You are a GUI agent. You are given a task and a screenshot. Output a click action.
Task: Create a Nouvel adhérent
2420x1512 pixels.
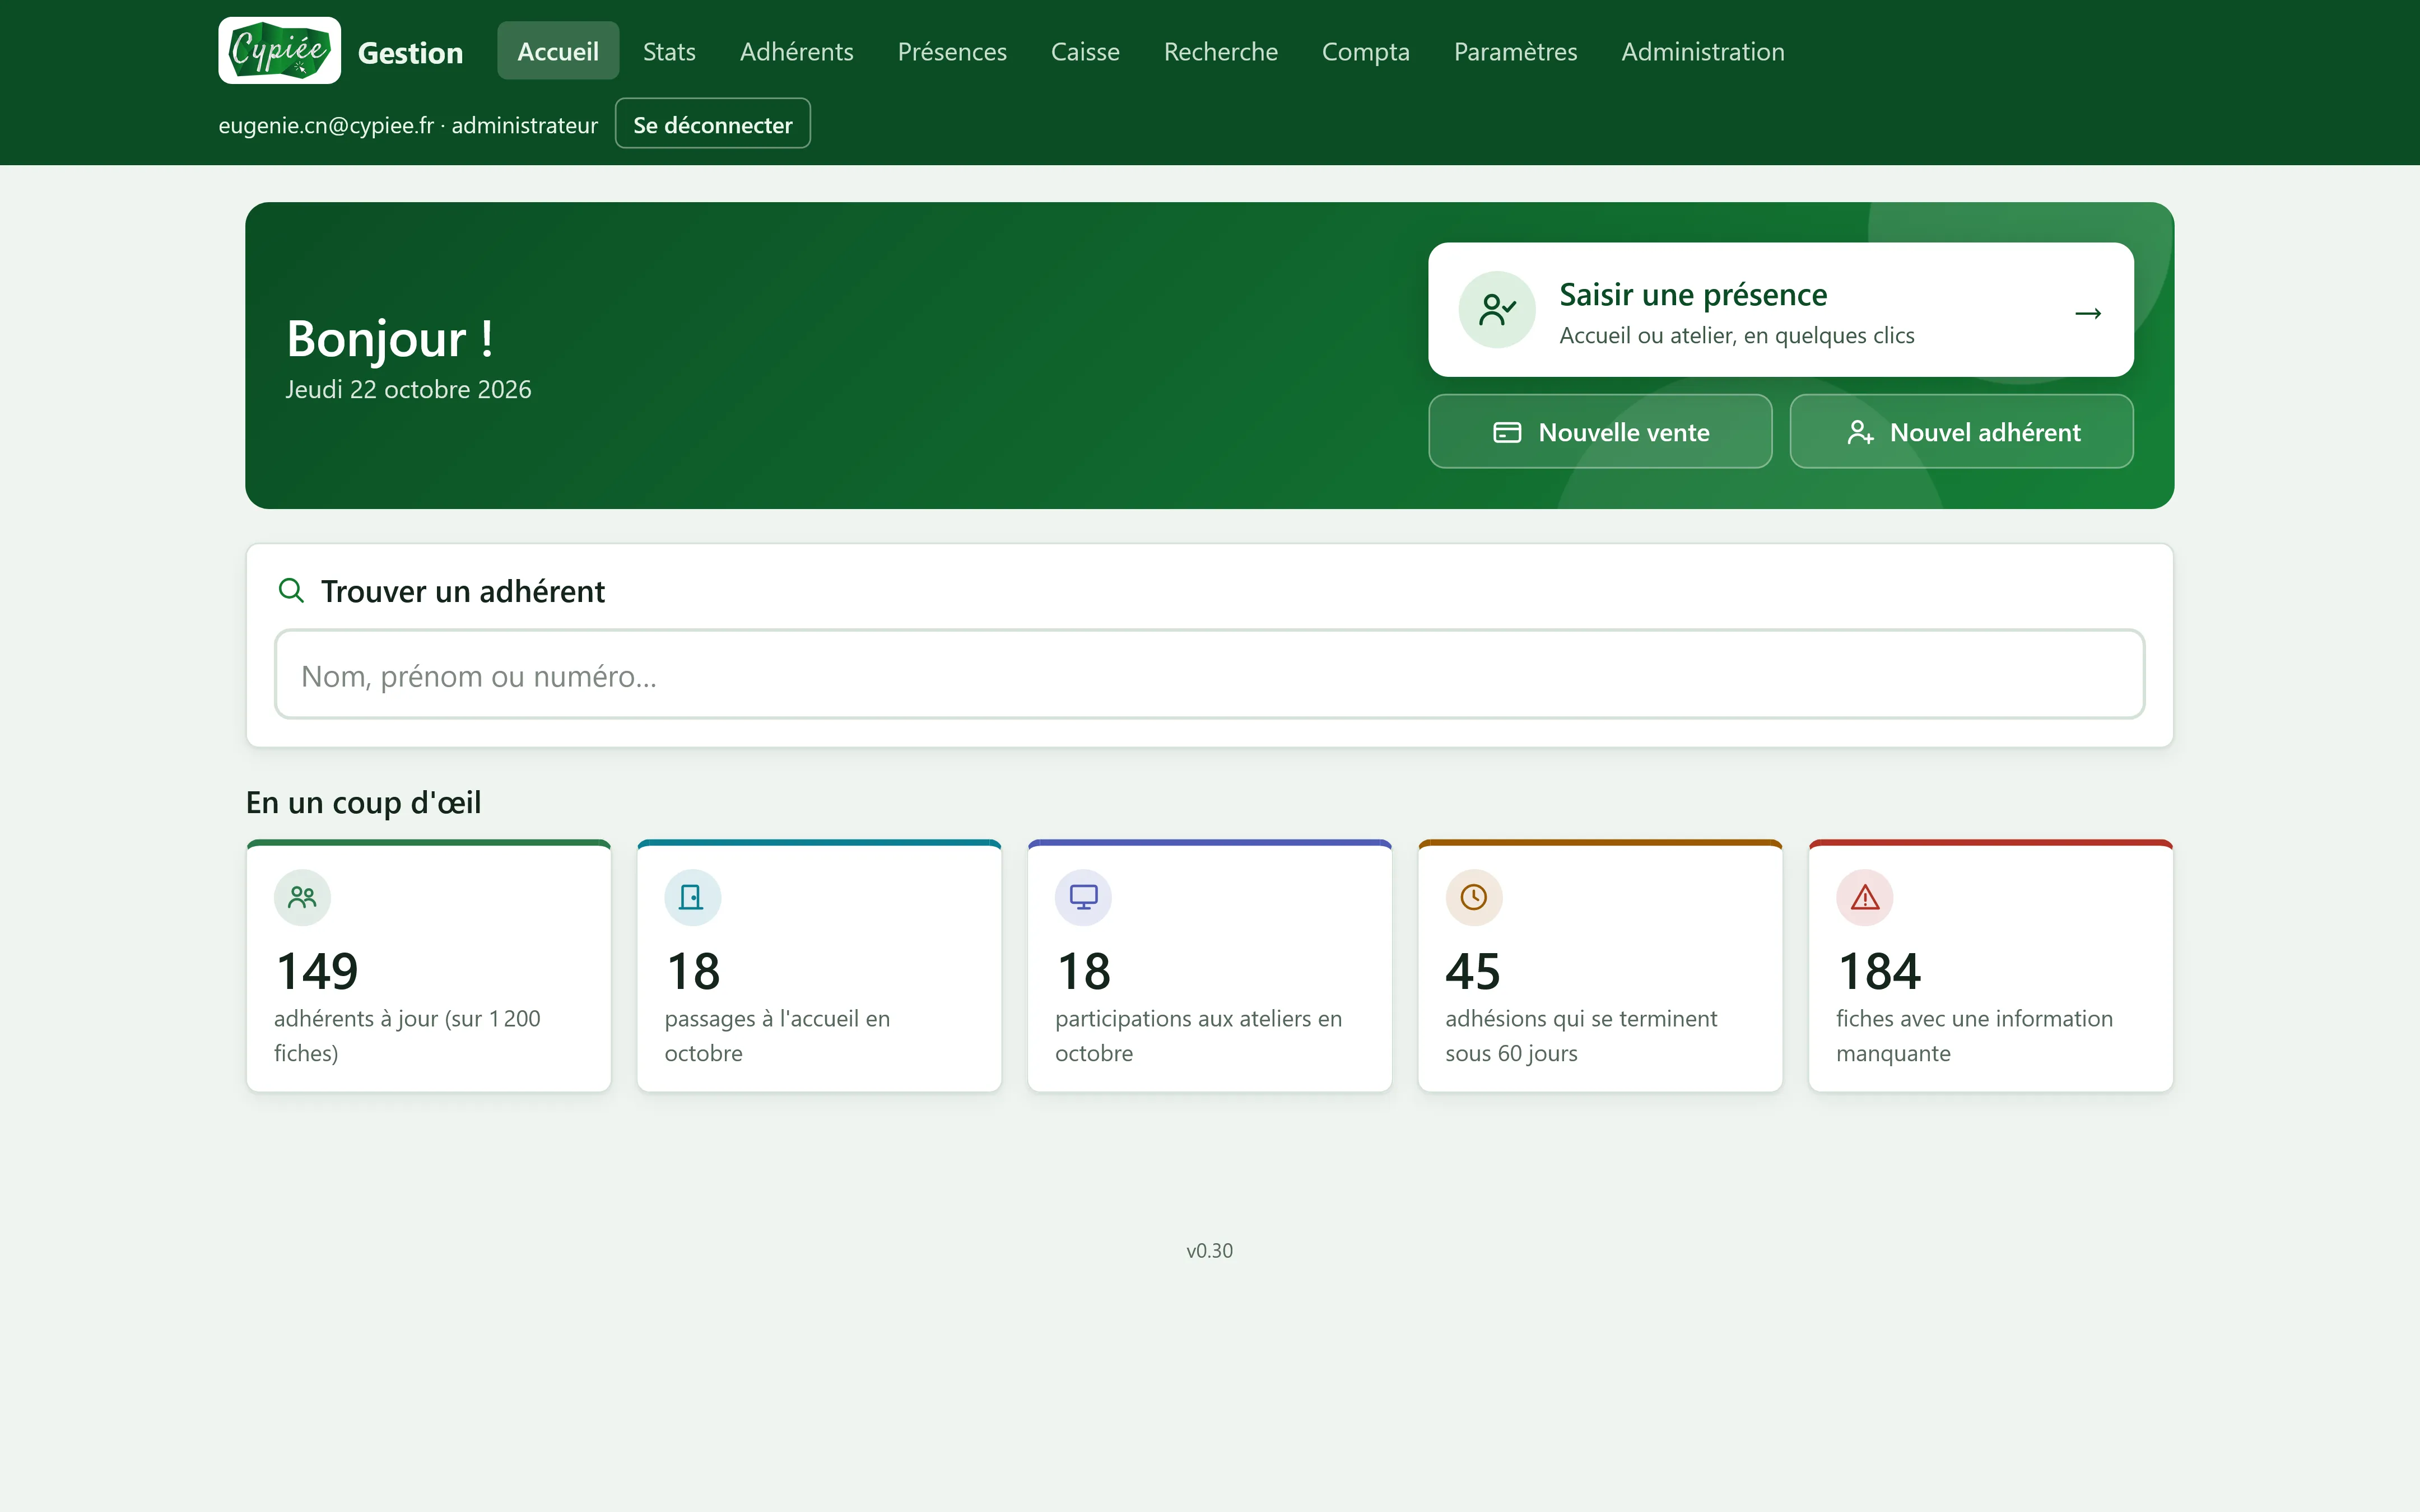click(1961, 432)
